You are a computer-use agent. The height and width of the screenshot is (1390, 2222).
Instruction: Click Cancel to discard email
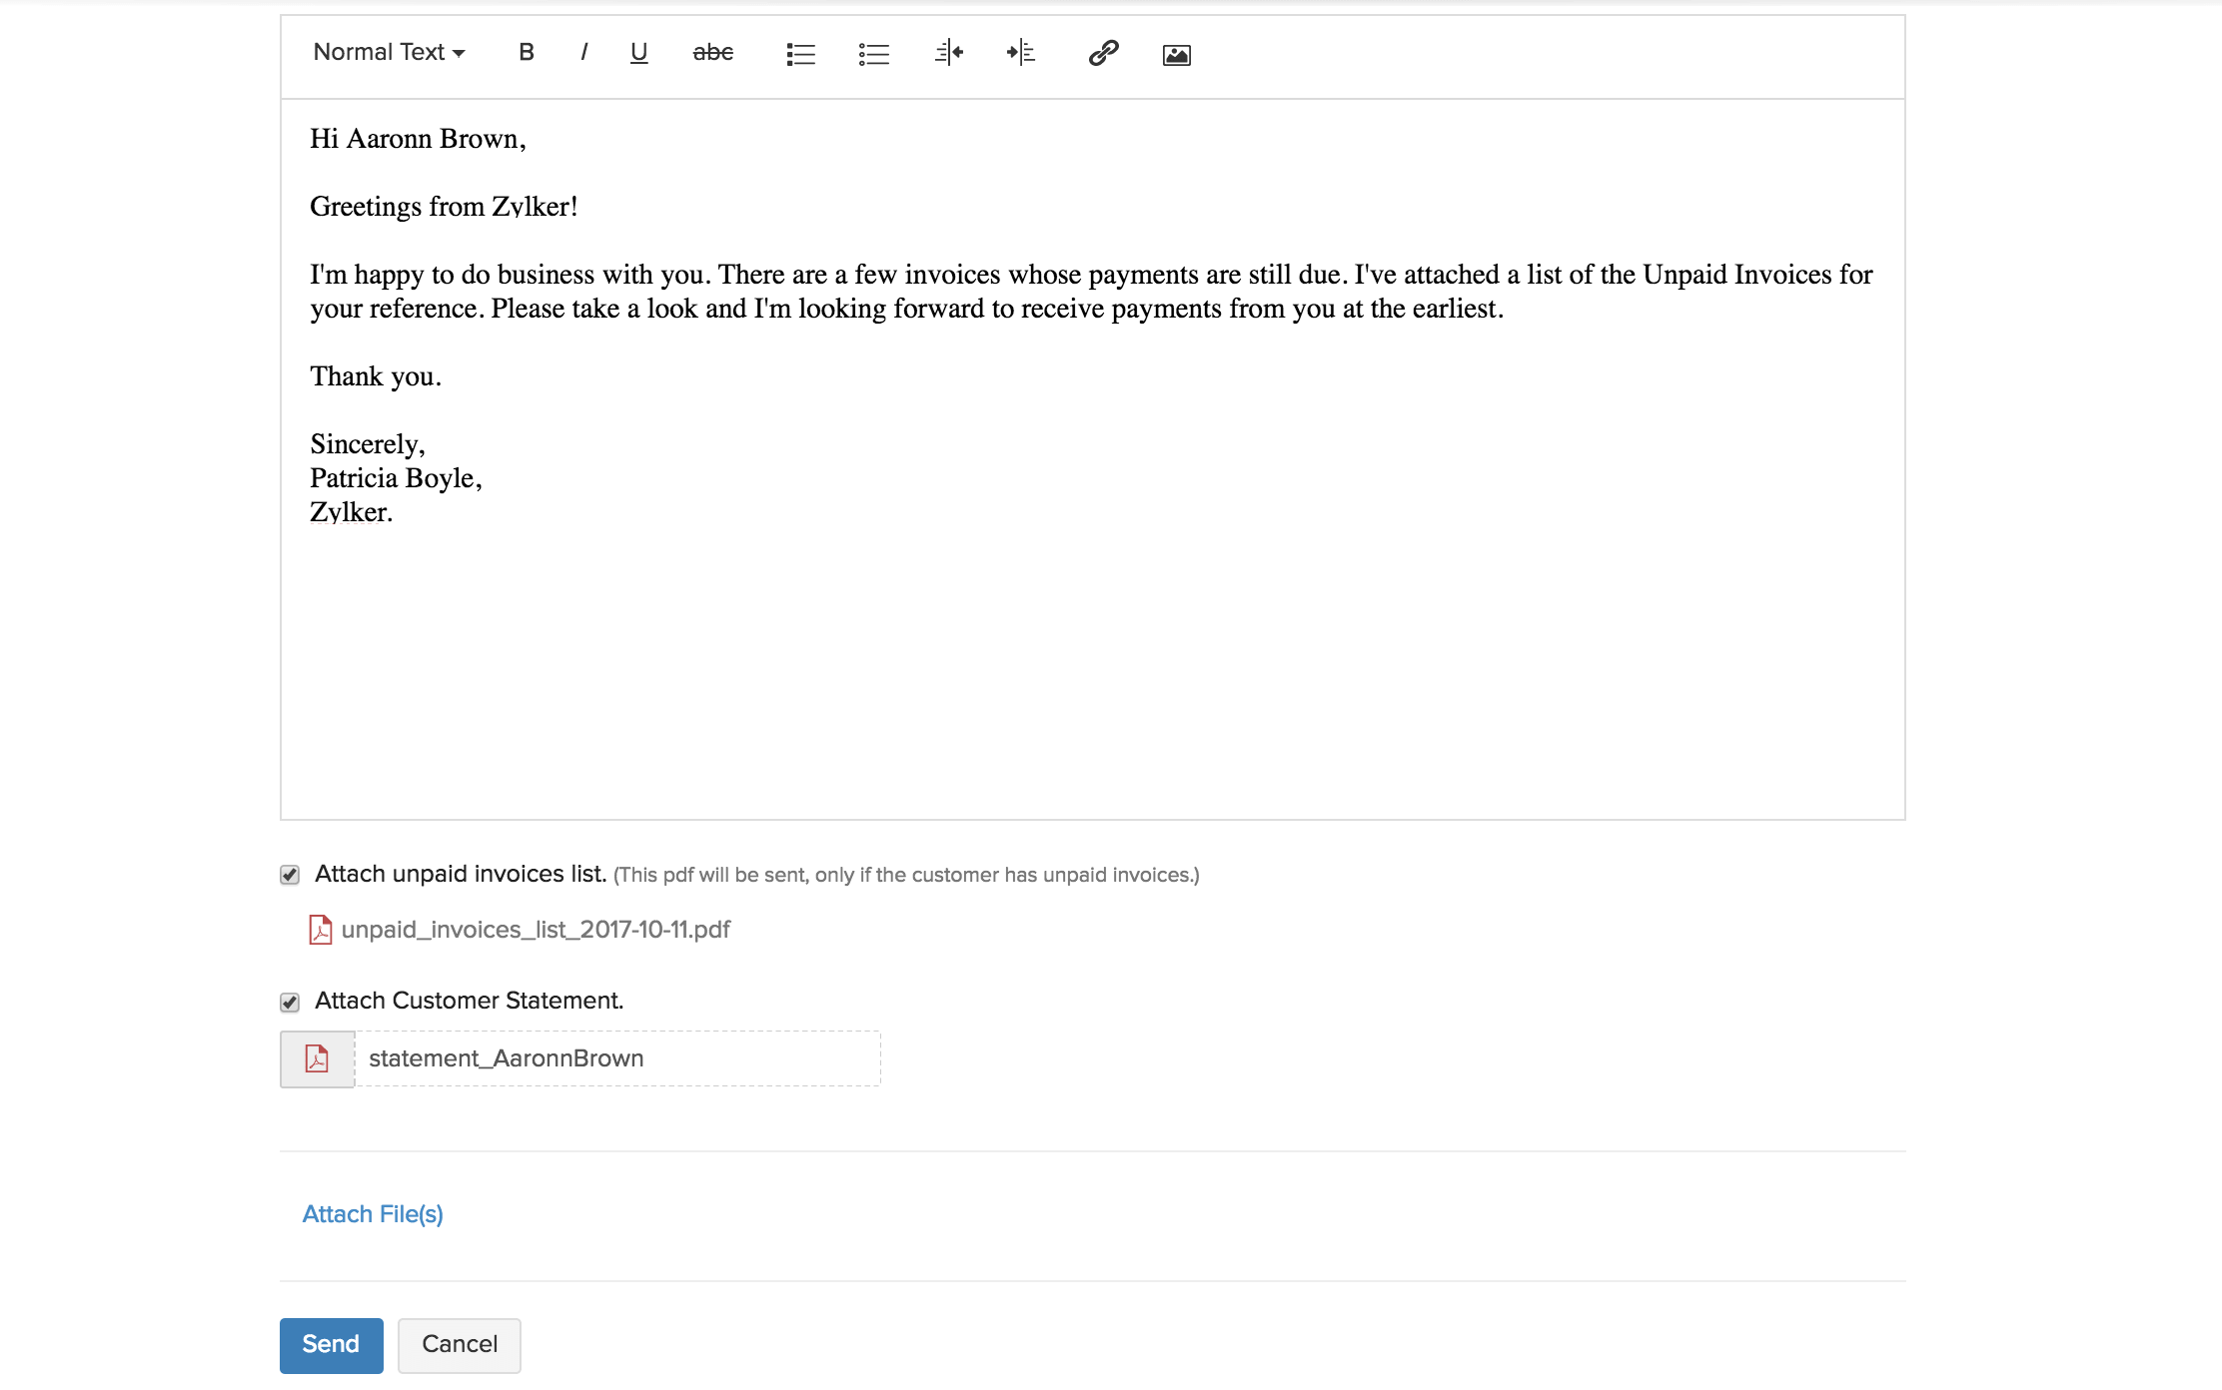click(459, 1343)
